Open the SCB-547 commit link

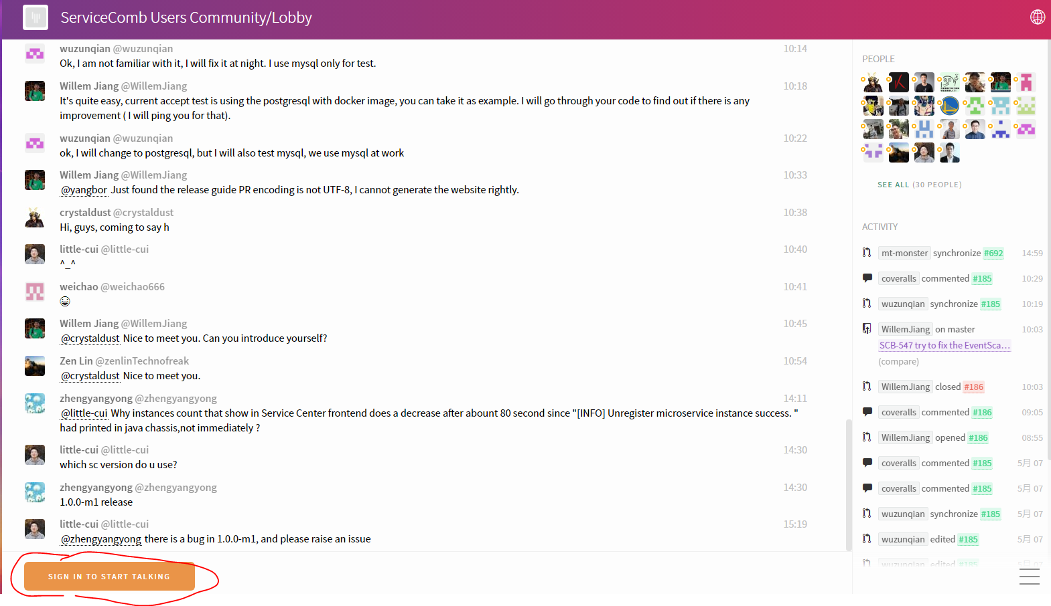tap(944, 345)
